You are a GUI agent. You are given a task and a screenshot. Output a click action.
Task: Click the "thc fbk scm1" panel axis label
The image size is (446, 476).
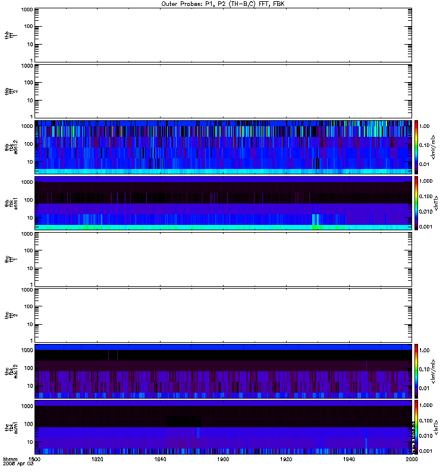coord(11,427)
